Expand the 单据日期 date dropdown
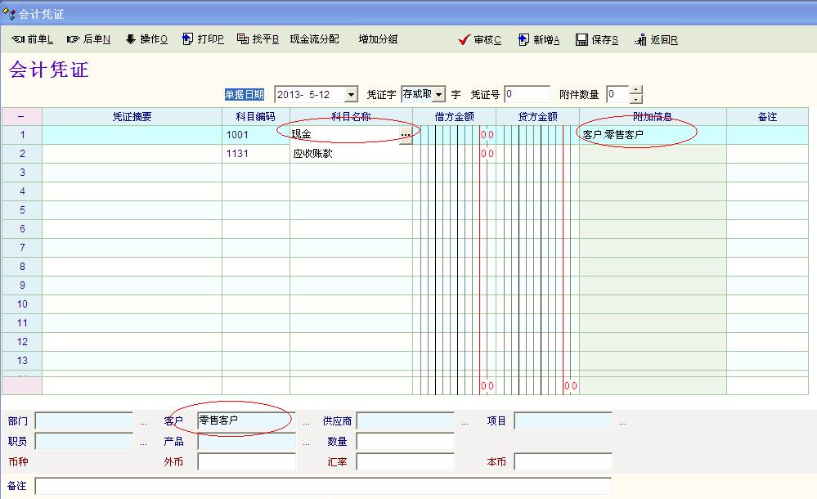 point(351,95)
